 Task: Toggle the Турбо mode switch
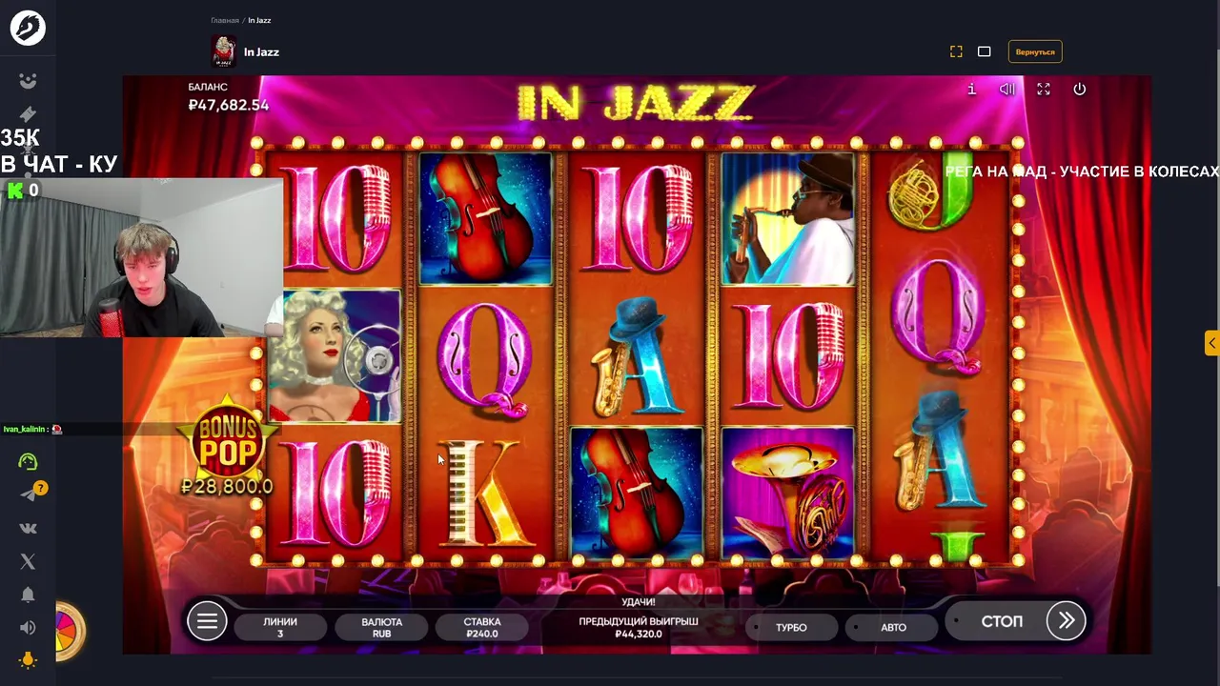click(791, 627)
